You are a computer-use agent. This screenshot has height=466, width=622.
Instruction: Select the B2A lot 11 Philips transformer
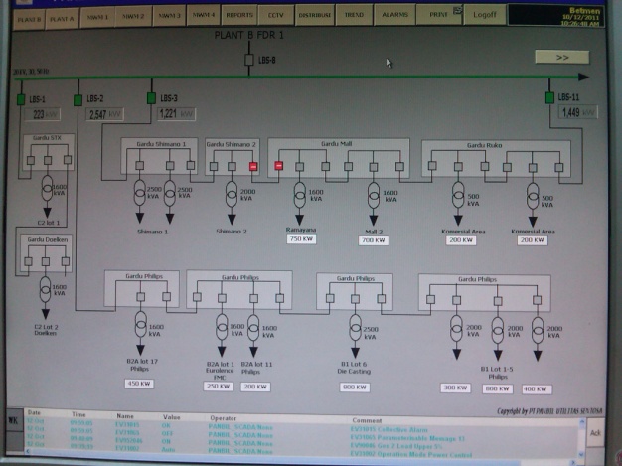253,328
